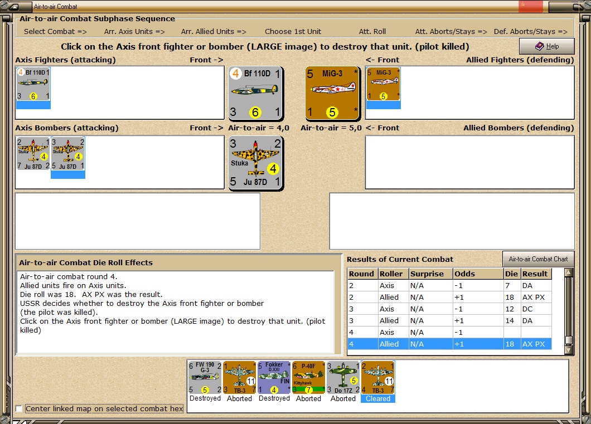Select the first Ju 87D bomber with factor 7
591x424 pixels.
point(33,154)
